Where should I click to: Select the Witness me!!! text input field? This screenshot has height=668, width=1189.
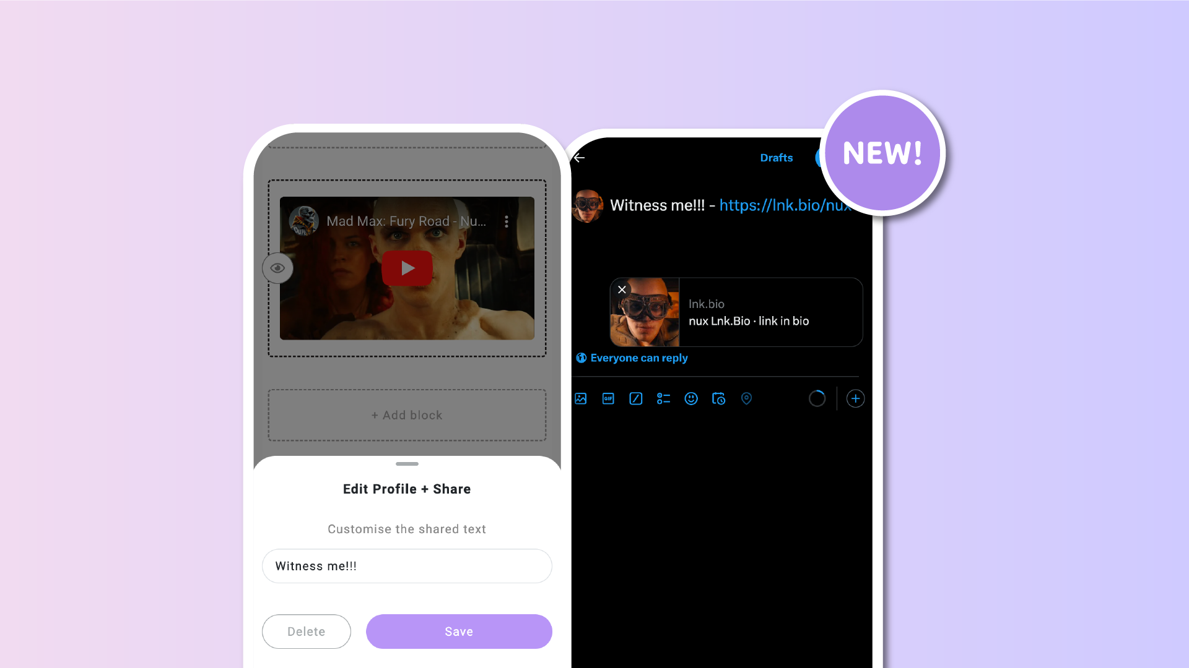[x=407, y=565]
